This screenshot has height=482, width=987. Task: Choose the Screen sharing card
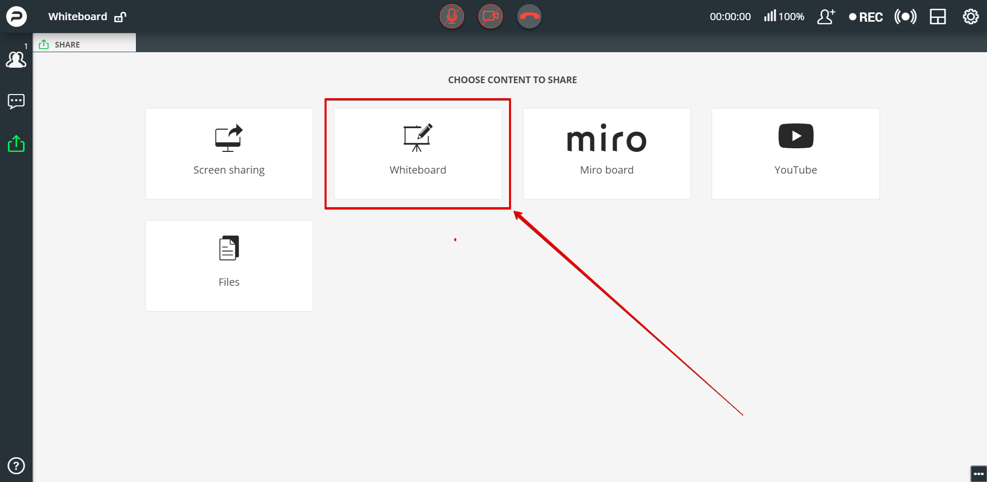pyautogui.click(x=229, y=153)
